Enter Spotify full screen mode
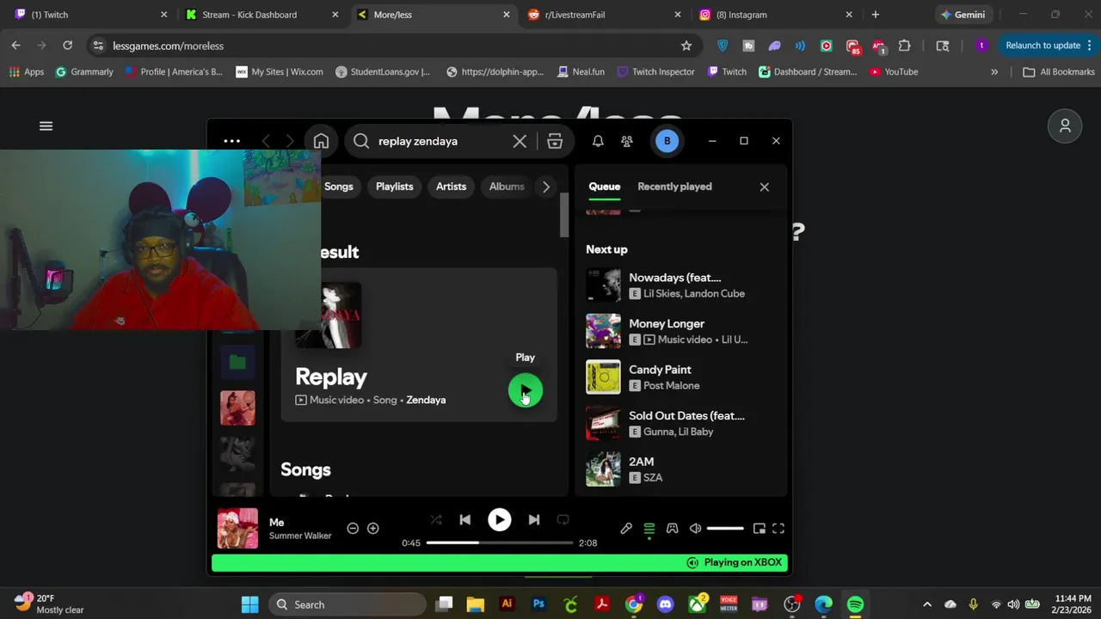The height and width of the screenshot is (619, 1101). click(778, 529)
